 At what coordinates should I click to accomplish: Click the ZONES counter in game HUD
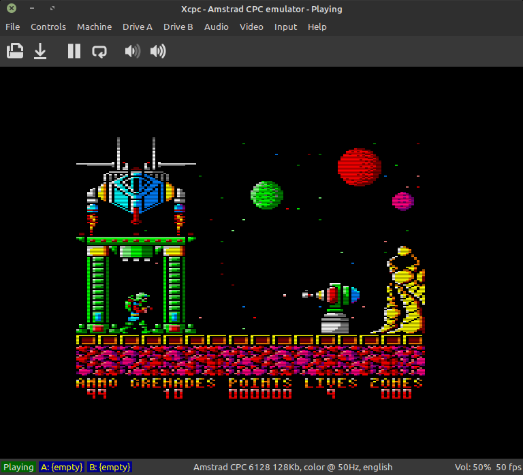396,388
